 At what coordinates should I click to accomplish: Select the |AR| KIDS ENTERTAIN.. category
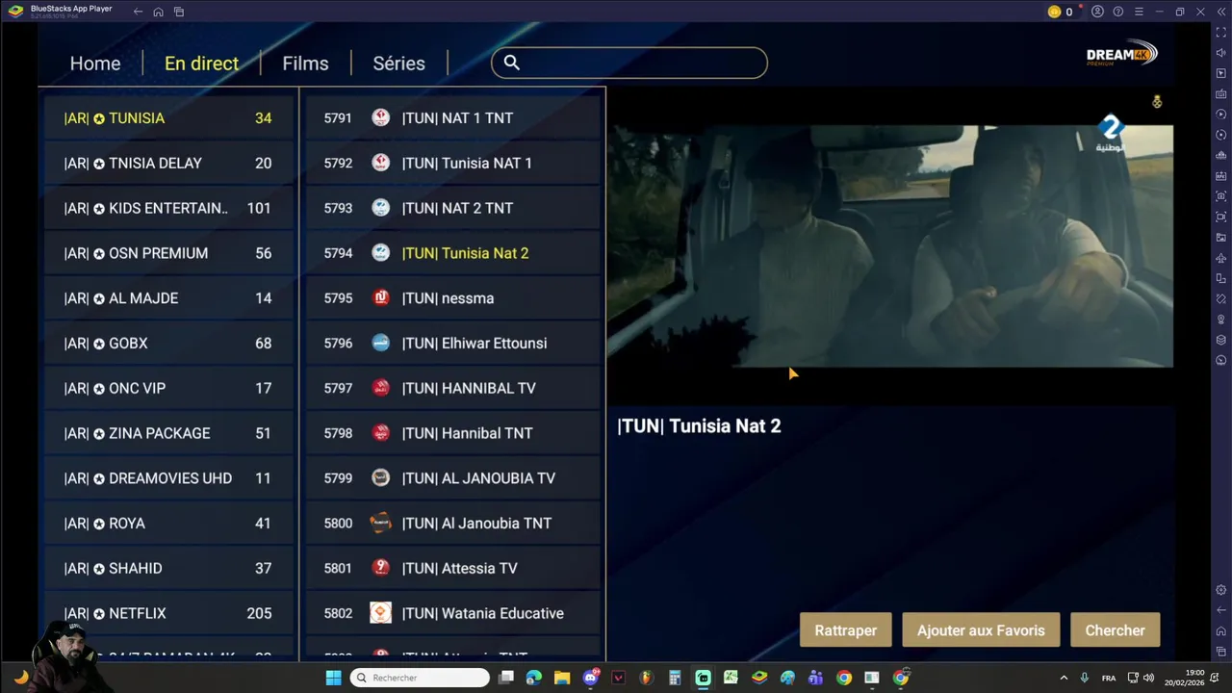(x=168, y=208)
